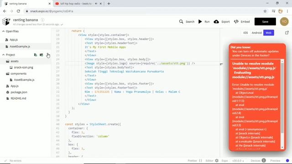Click the info icon next to ranting banana
The height and width of the screenshot is (164, 292).
(42, 20)
